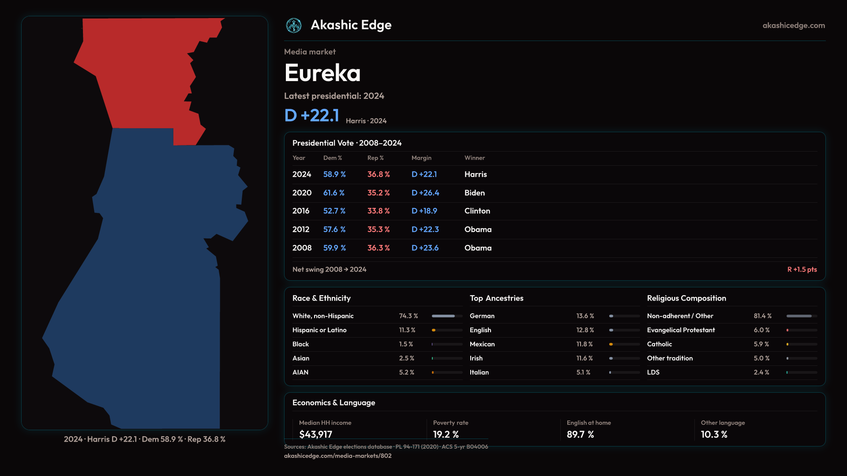847x476 pixels.
Task: Click the Dem % column header
Action: click(x=332, y=158)
